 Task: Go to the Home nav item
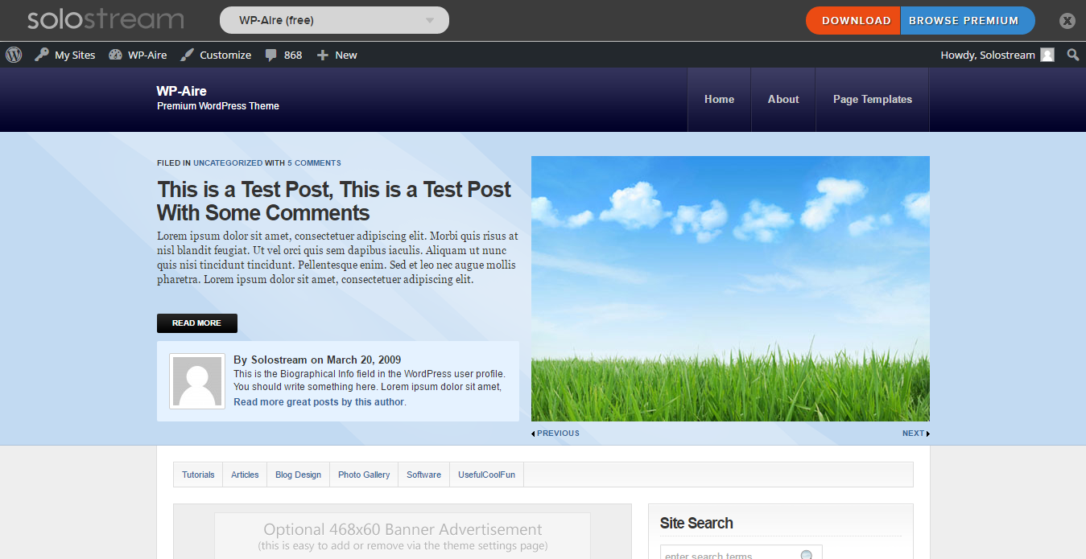pos(719,100)
